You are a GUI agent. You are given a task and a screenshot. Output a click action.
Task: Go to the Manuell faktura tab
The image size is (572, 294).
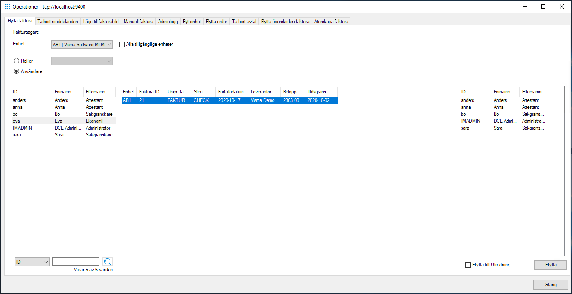pos(138,21)
